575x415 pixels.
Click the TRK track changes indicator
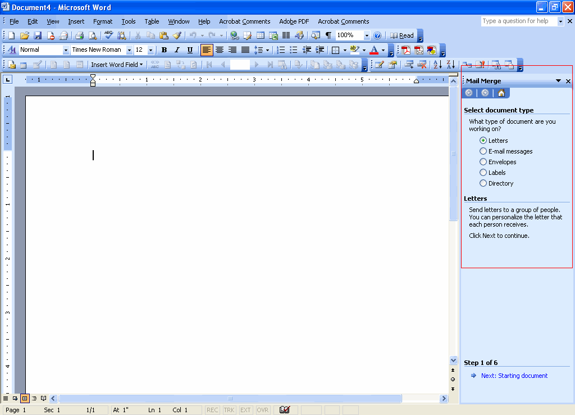pos(229,410)
